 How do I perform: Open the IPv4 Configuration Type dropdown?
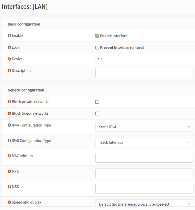click(x=144, y=127)
